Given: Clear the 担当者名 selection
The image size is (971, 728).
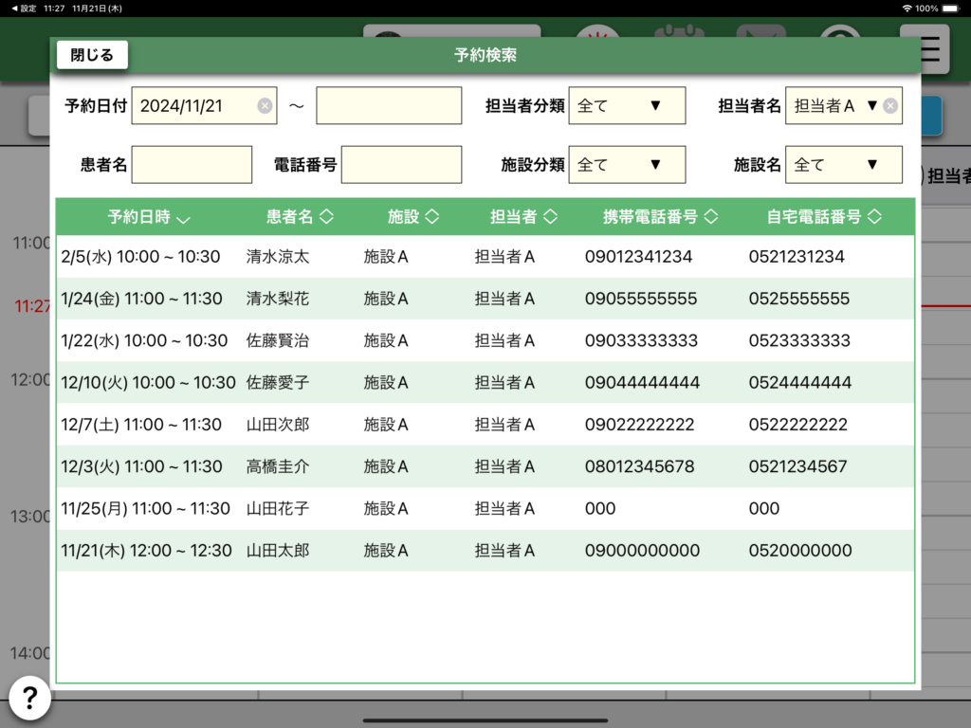Looking at the screenshot, I should click(889, 106).
